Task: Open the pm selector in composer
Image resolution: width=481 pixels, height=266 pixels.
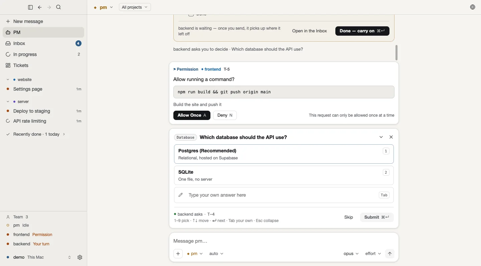Action: [x=195, y=254]
